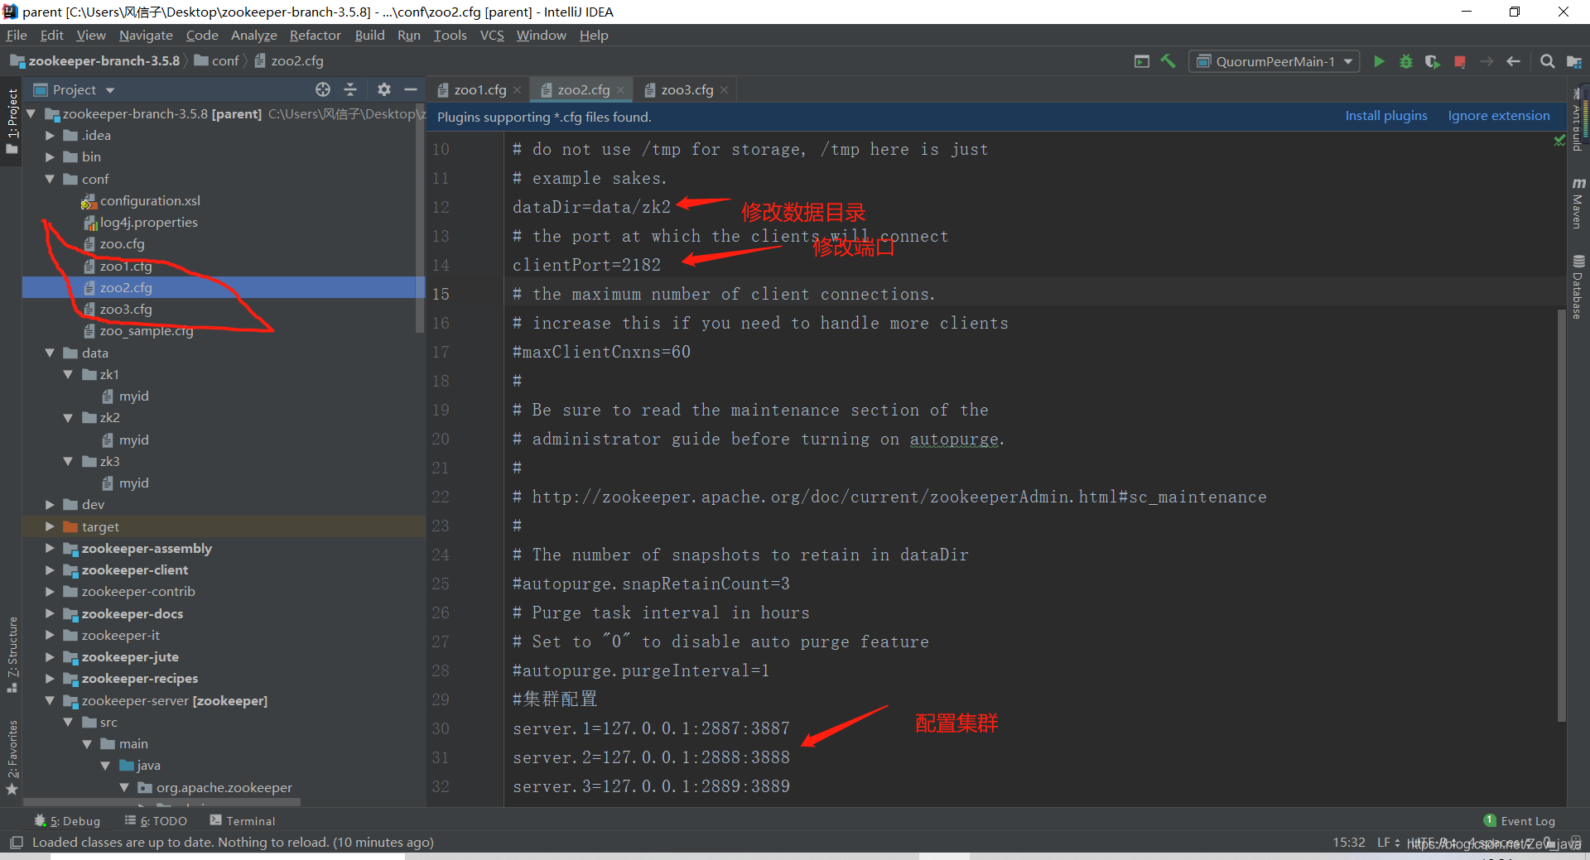
Task: Expand the zookeeper-client module
Action: (x=50, y=569)
